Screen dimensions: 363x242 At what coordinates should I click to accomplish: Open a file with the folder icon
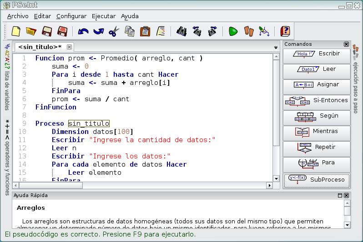tap(31, 31)
